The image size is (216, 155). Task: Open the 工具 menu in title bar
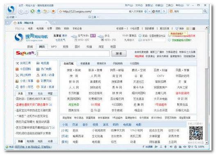point(169,5)
